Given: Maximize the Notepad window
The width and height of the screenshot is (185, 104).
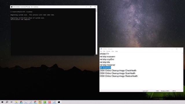Looking at the screenshot, I should click(177, 49).
